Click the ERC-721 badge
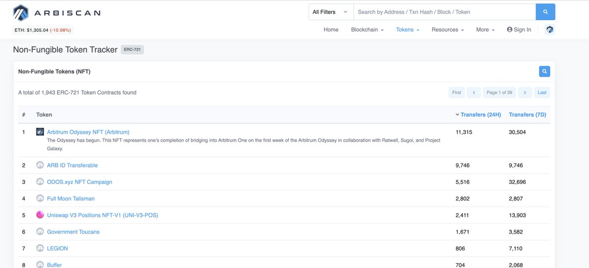 [x=133, y=50]
